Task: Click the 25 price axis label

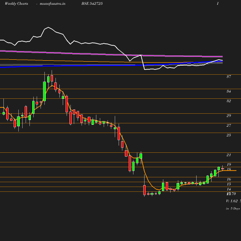Action: point(228,135)
